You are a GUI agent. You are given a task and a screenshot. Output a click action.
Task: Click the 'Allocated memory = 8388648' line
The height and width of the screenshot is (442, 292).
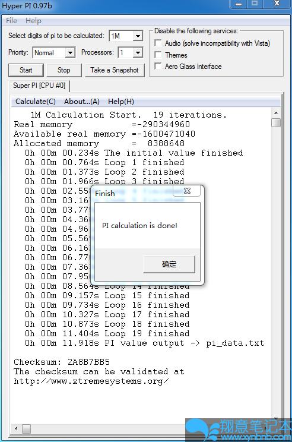click(x=99, y=144)
